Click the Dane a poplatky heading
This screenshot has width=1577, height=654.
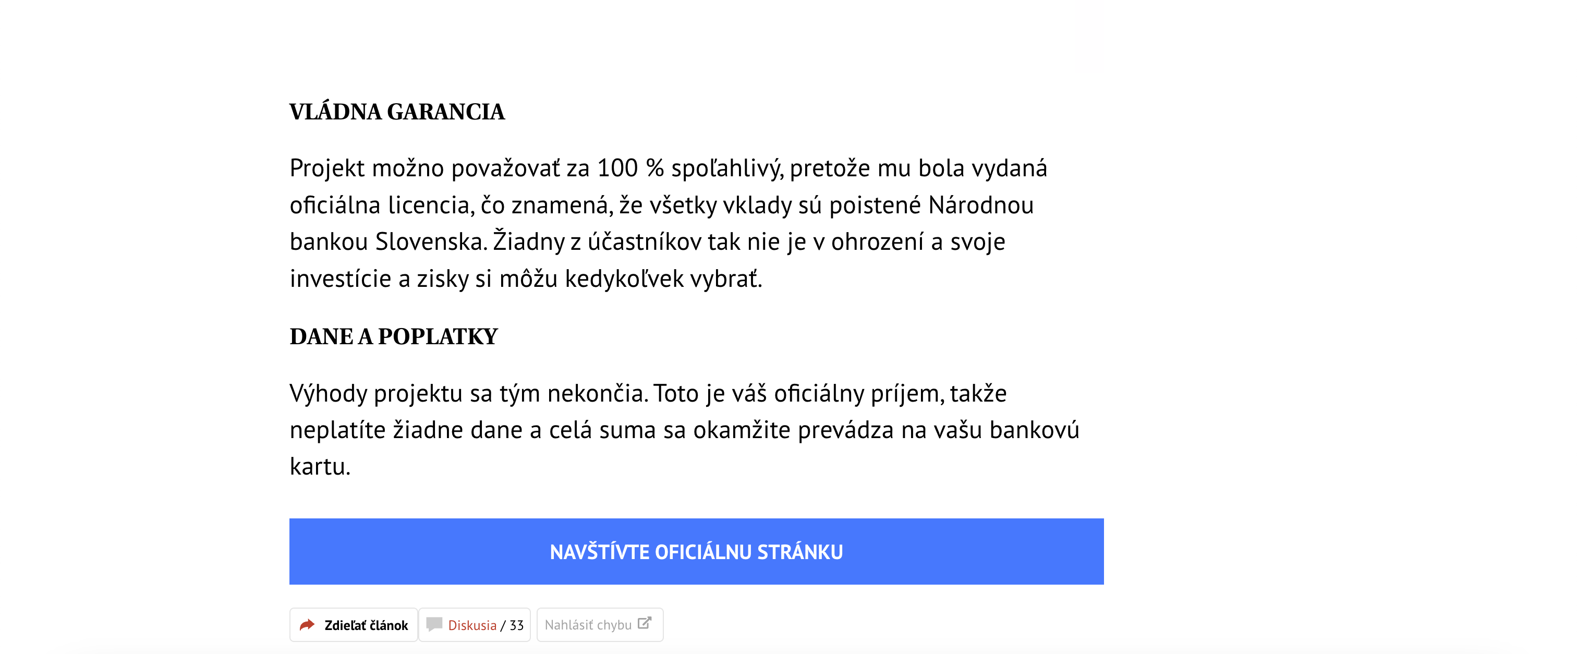(394, 337)
